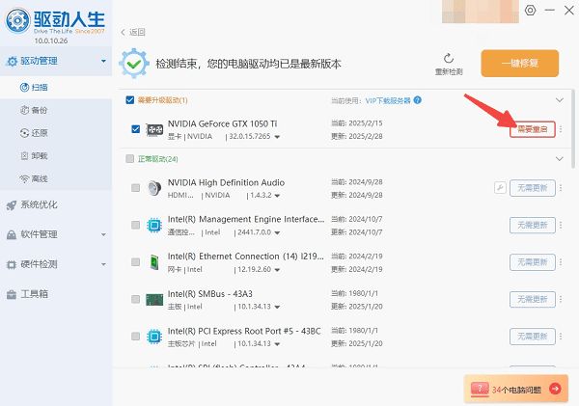Click the Intel SMBus motherboard icon

coord(154,299)
